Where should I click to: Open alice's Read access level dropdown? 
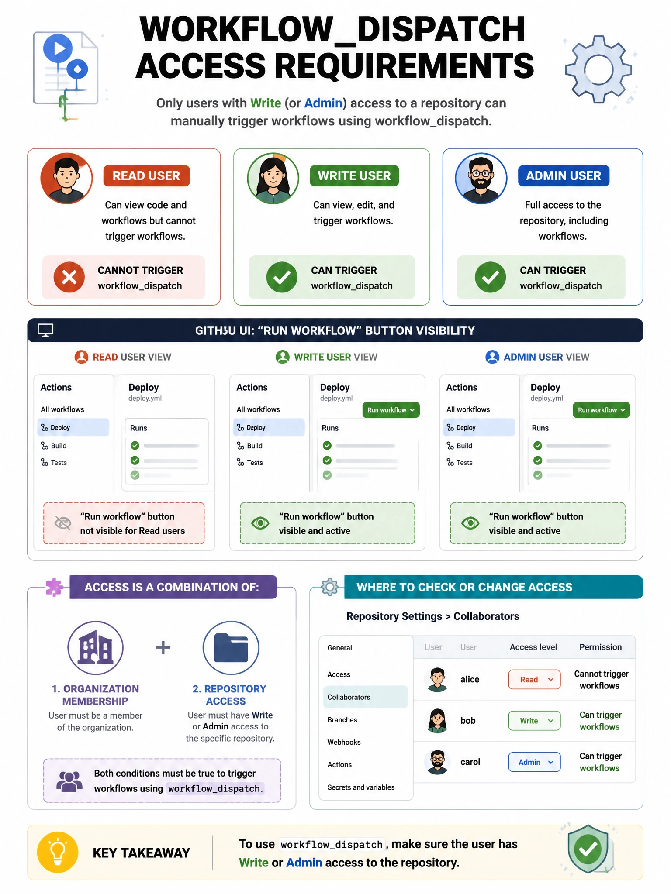click(534, 680)
